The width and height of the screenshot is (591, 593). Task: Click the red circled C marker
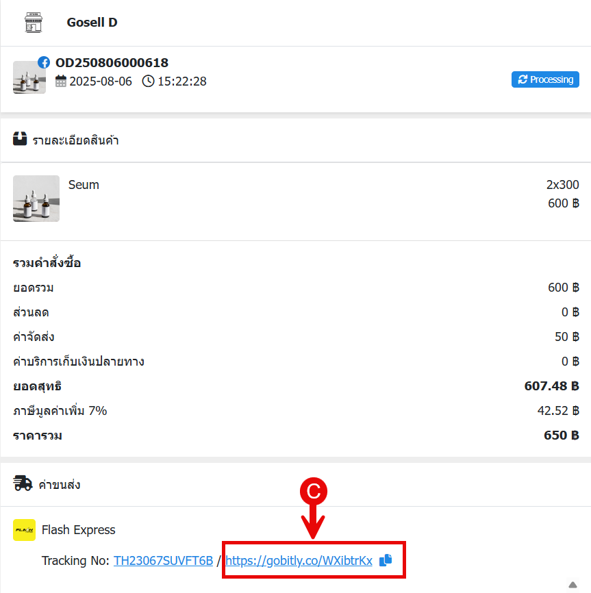(x=314, y=491)
